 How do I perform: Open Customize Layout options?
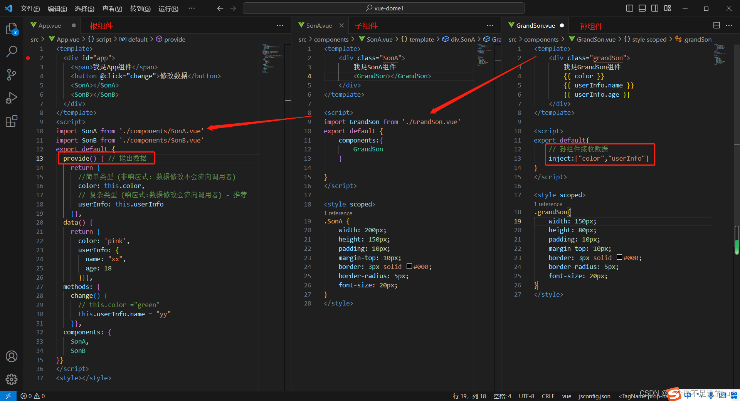coord(668,8)
